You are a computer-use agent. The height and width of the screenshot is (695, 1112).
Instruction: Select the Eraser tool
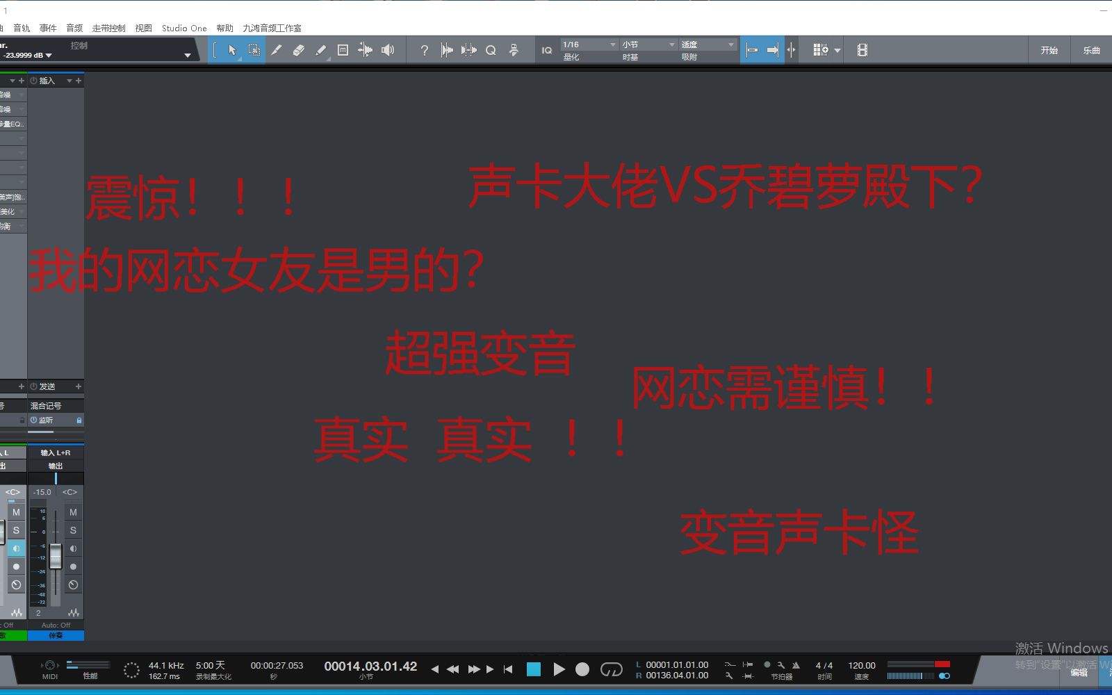pos(299,49)
